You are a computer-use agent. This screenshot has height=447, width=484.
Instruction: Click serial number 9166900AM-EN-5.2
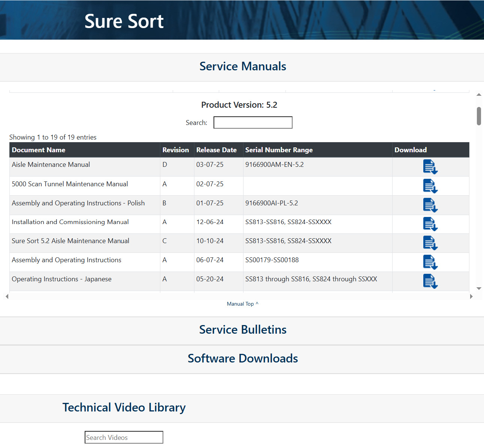click(x=275, y=165)
